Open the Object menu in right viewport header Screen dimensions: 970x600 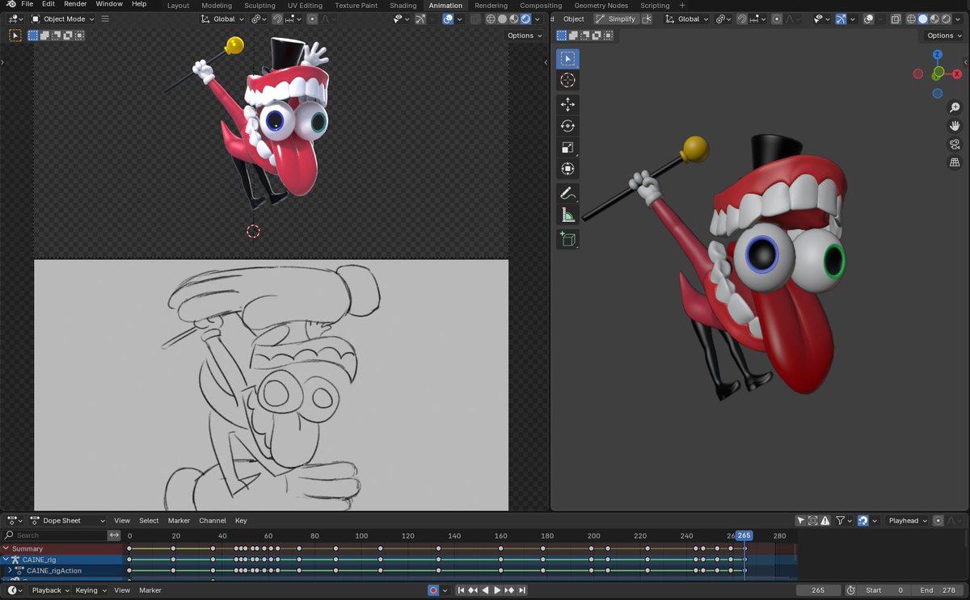point(573,19)
